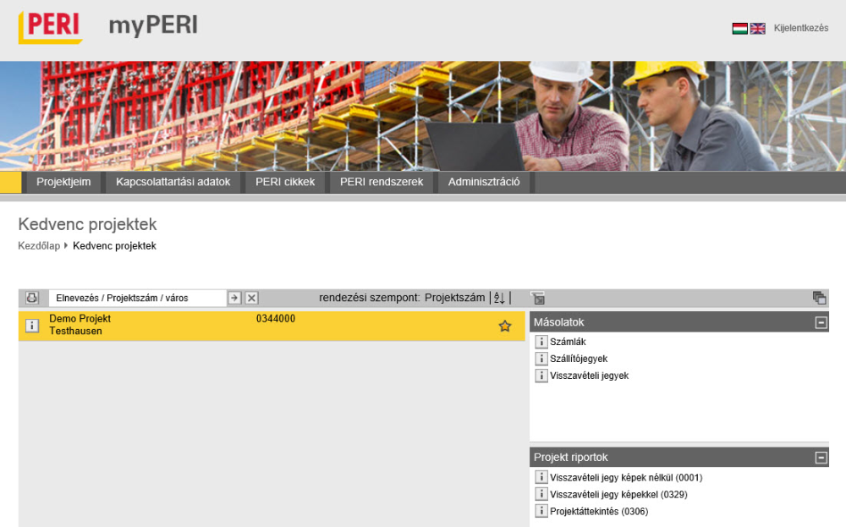Screen dimensions: 846x527
Task: Click the print icon beside the search field
Action: click(32, 298)
